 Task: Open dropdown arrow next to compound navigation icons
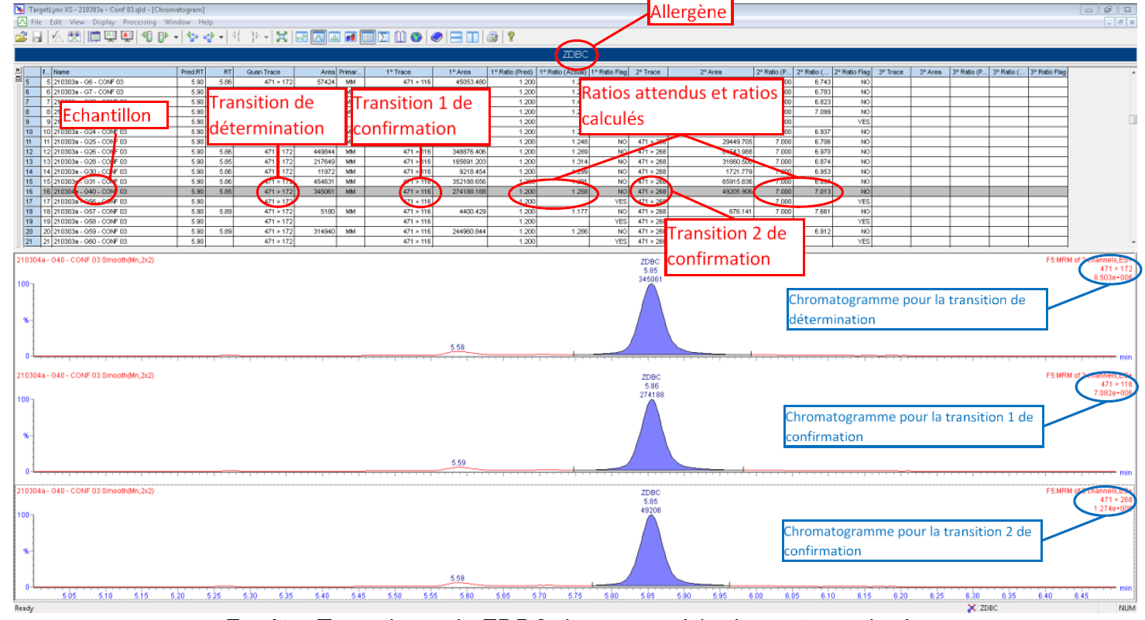pos(221,36)
